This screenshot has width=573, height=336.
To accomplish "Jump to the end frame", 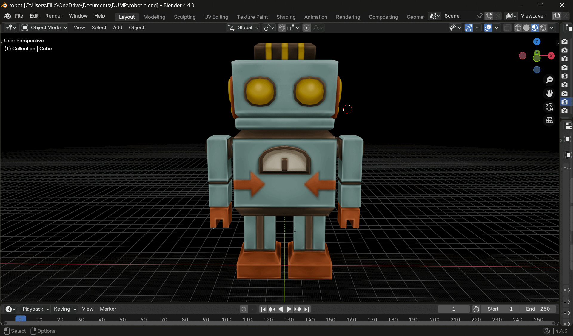I will (x=307, y=309).
